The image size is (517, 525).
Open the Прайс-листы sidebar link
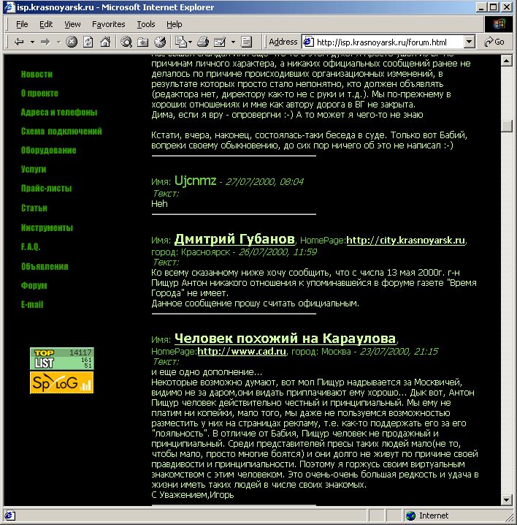[x=46, y=189]
